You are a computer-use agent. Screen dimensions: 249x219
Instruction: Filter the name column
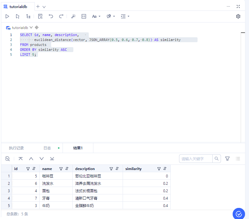[x=61, y=169]
